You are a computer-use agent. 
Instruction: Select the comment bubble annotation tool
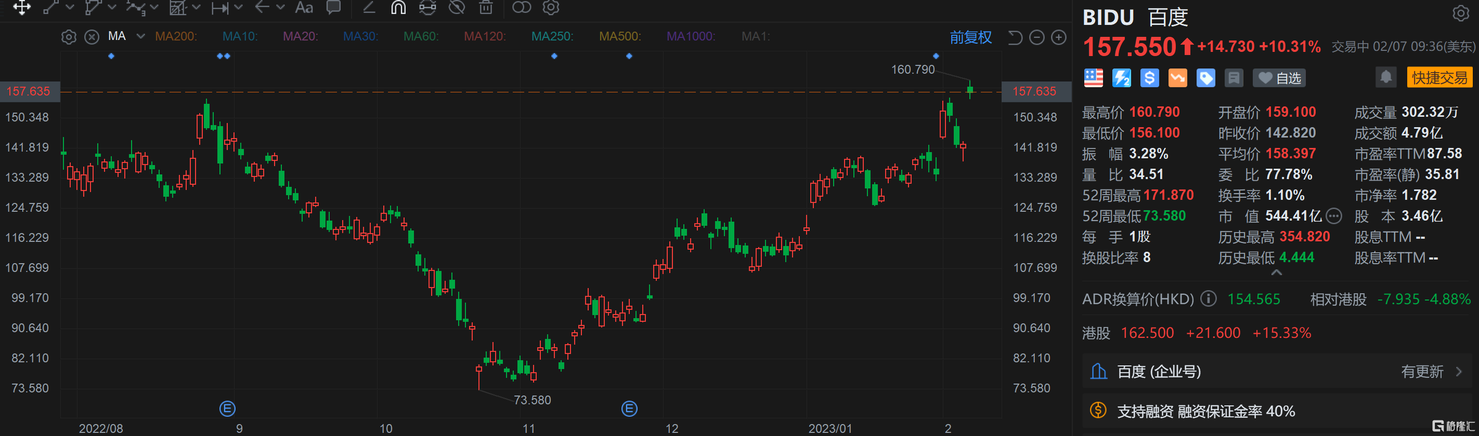coord(333,7)
